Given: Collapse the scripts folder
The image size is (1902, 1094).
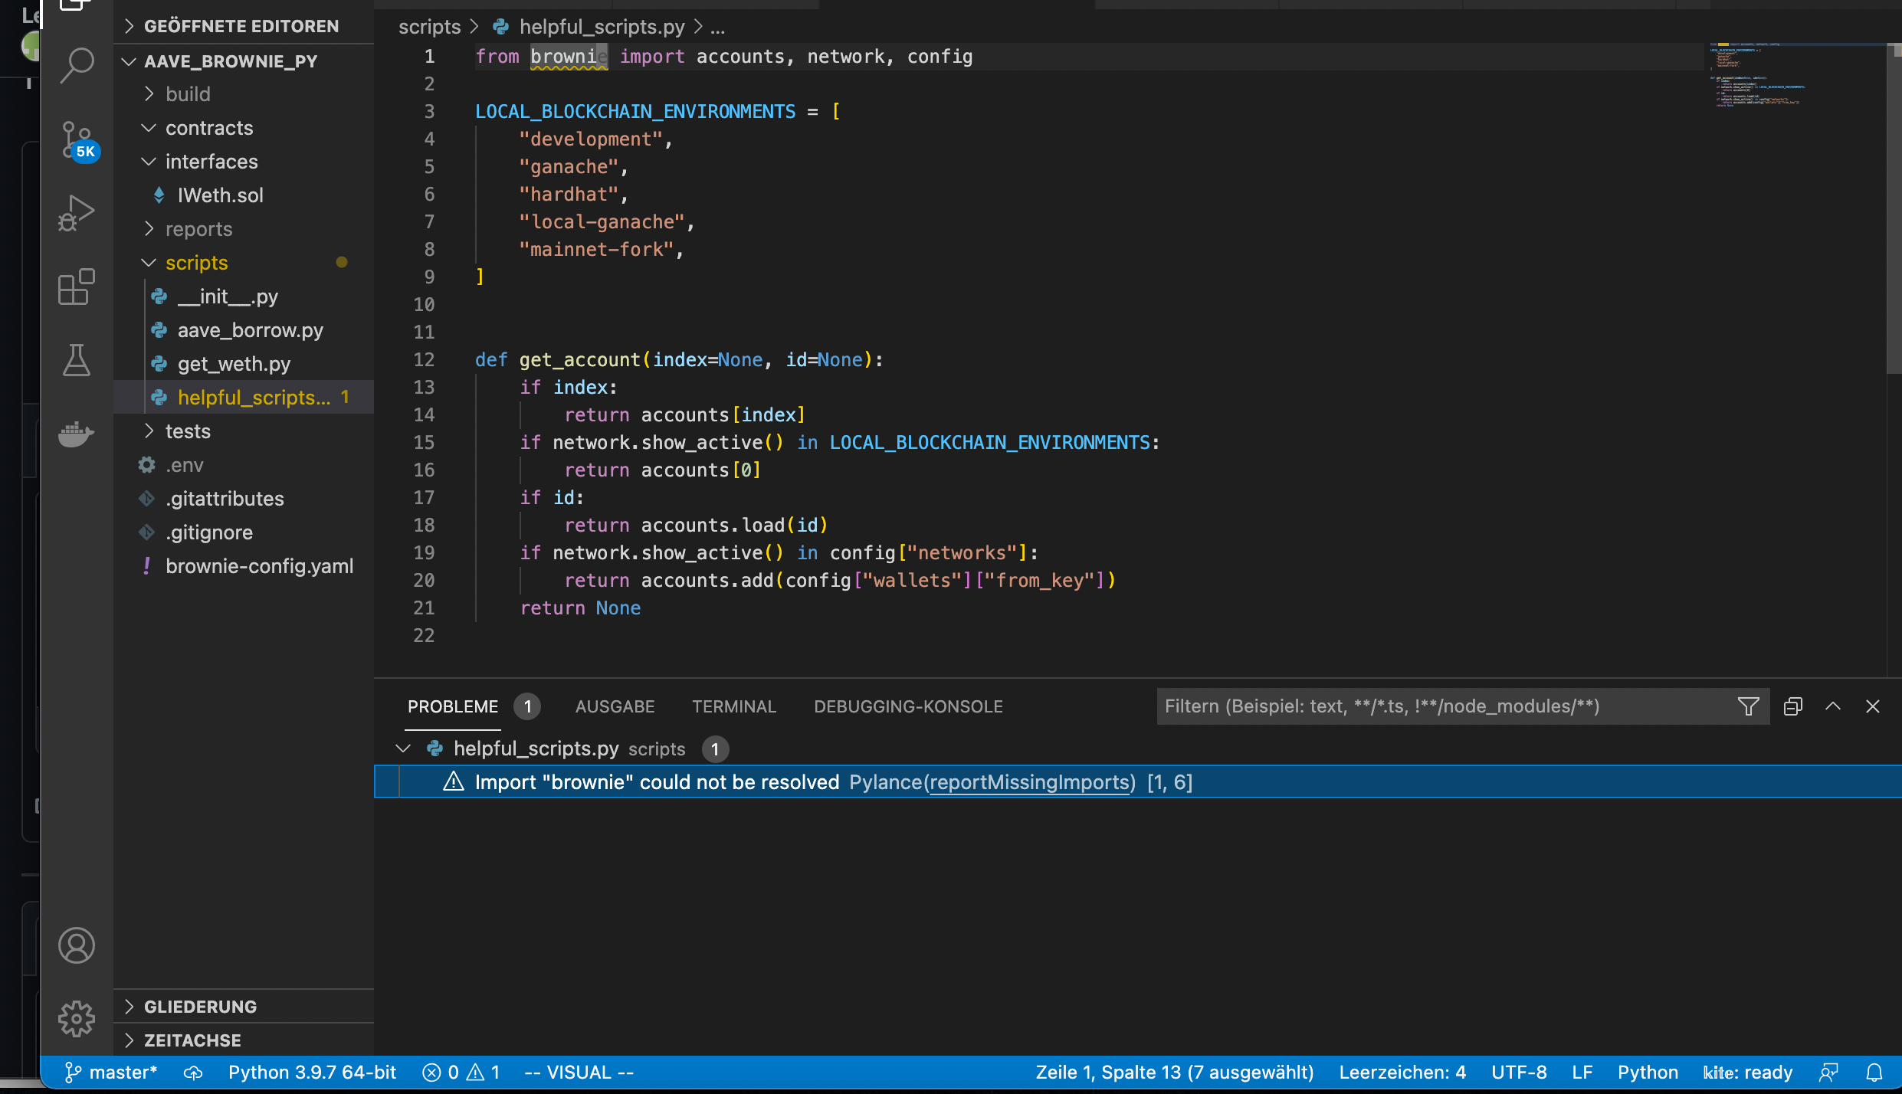Looking at the screenshot, I should pyautogui.click(x=244, y=263).
